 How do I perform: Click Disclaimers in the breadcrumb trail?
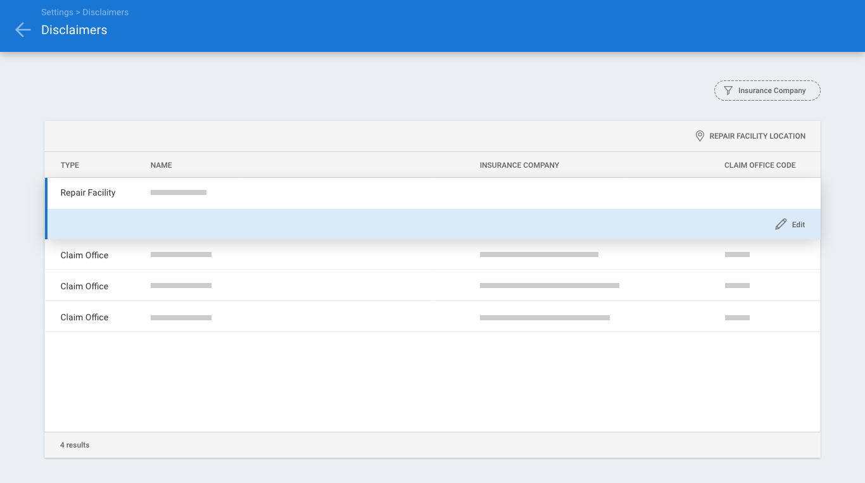pos(105,12)
